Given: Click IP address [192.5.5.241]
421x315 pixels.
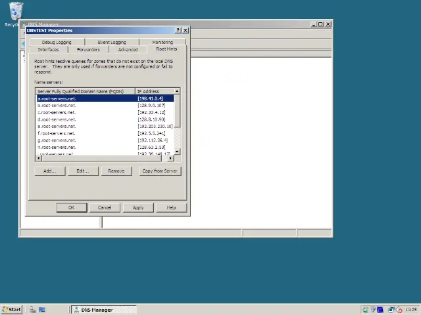Looking at the screenshot, I should (x=151, y=133).
